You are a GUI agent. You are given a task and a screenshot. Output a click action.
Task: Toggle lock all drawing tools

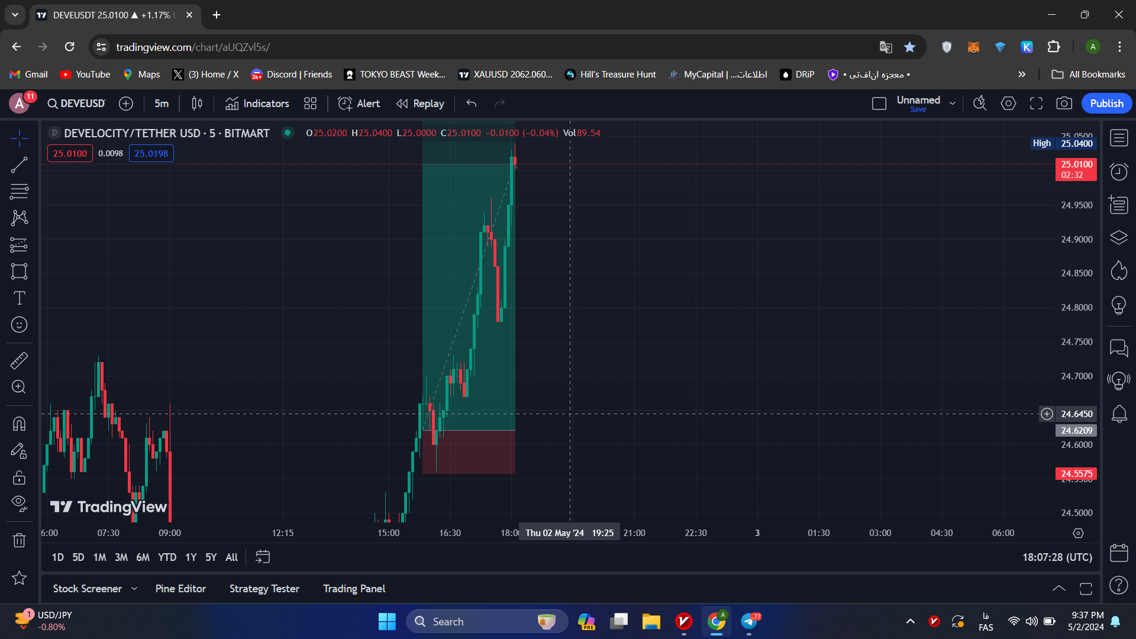point(19,477)
